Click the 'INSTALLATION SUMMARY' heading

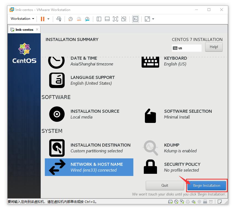[x=72, y=40]
